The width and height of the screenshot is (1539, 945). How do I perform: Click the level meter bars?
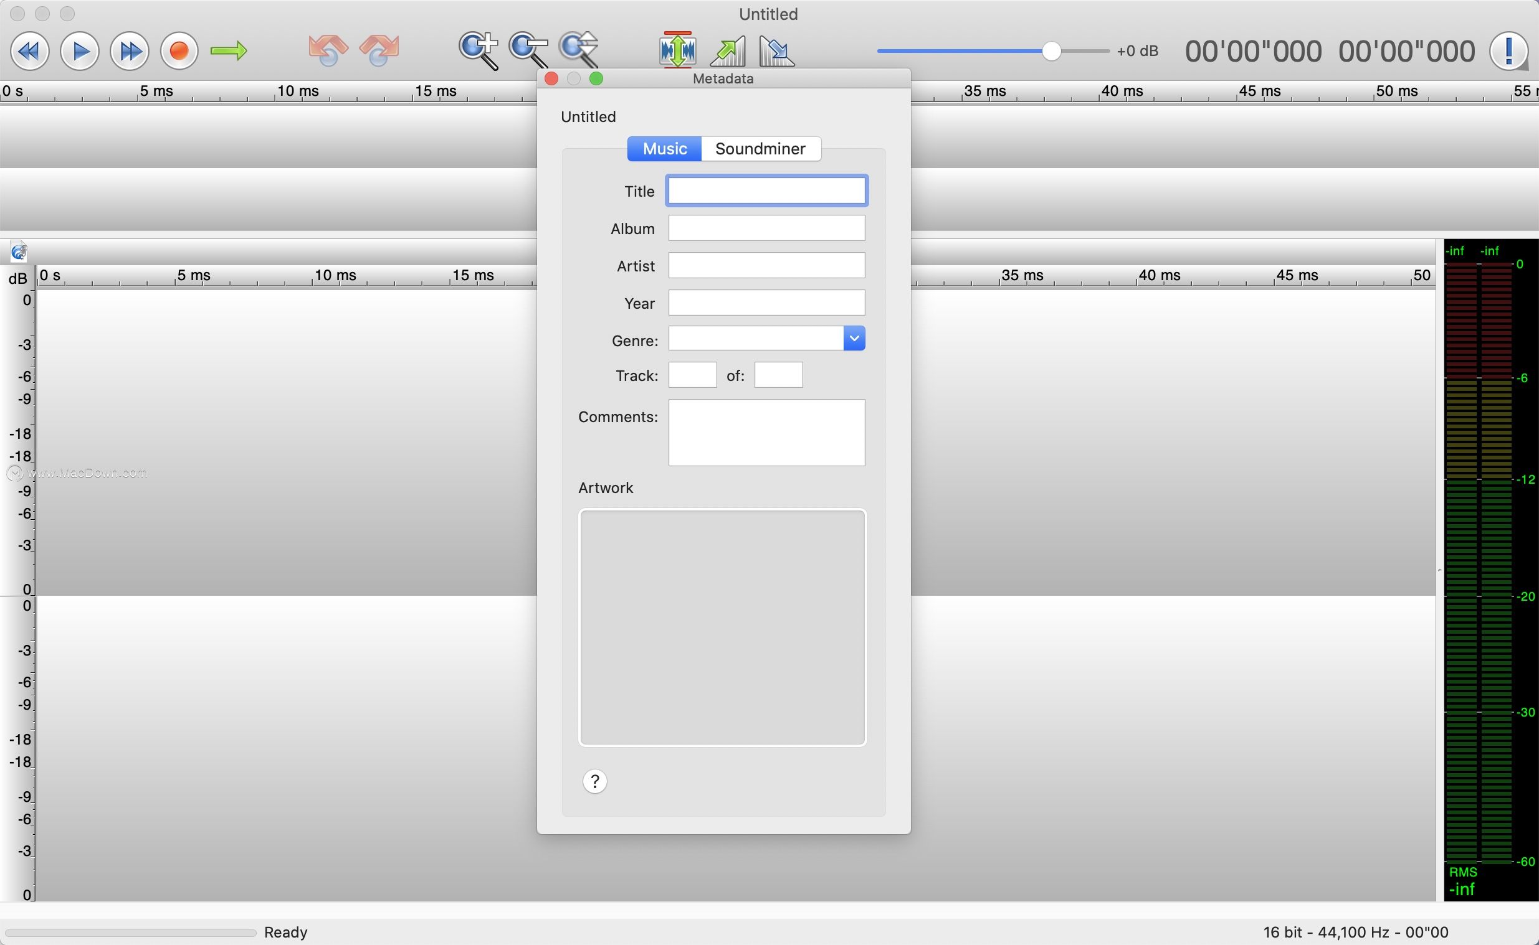[1479, 563]
